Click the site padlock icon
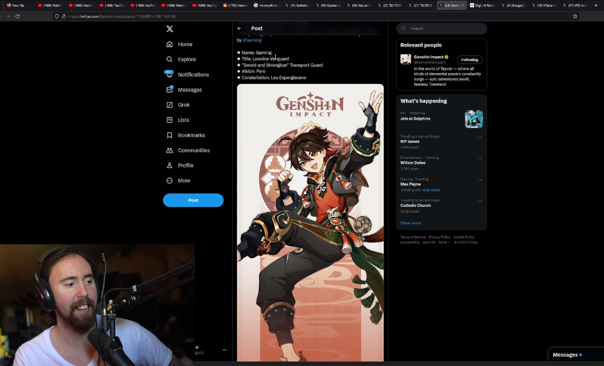The width and height of the screenshot is (604, 366). tap(63, 16)
